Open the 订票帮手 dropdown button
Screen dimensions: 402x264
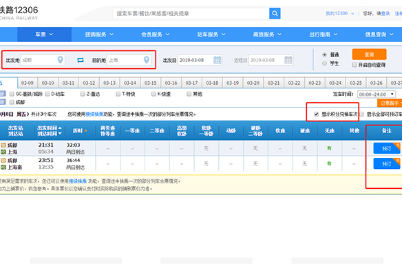[390, 103]
